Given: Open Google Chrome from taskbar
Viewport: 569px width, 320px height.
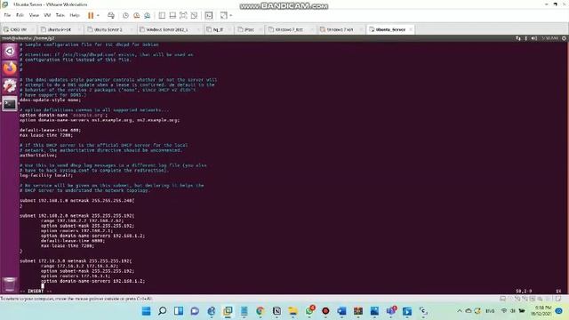Looking at the screenshot, I should pyautogui.click(x=260, y=311).
